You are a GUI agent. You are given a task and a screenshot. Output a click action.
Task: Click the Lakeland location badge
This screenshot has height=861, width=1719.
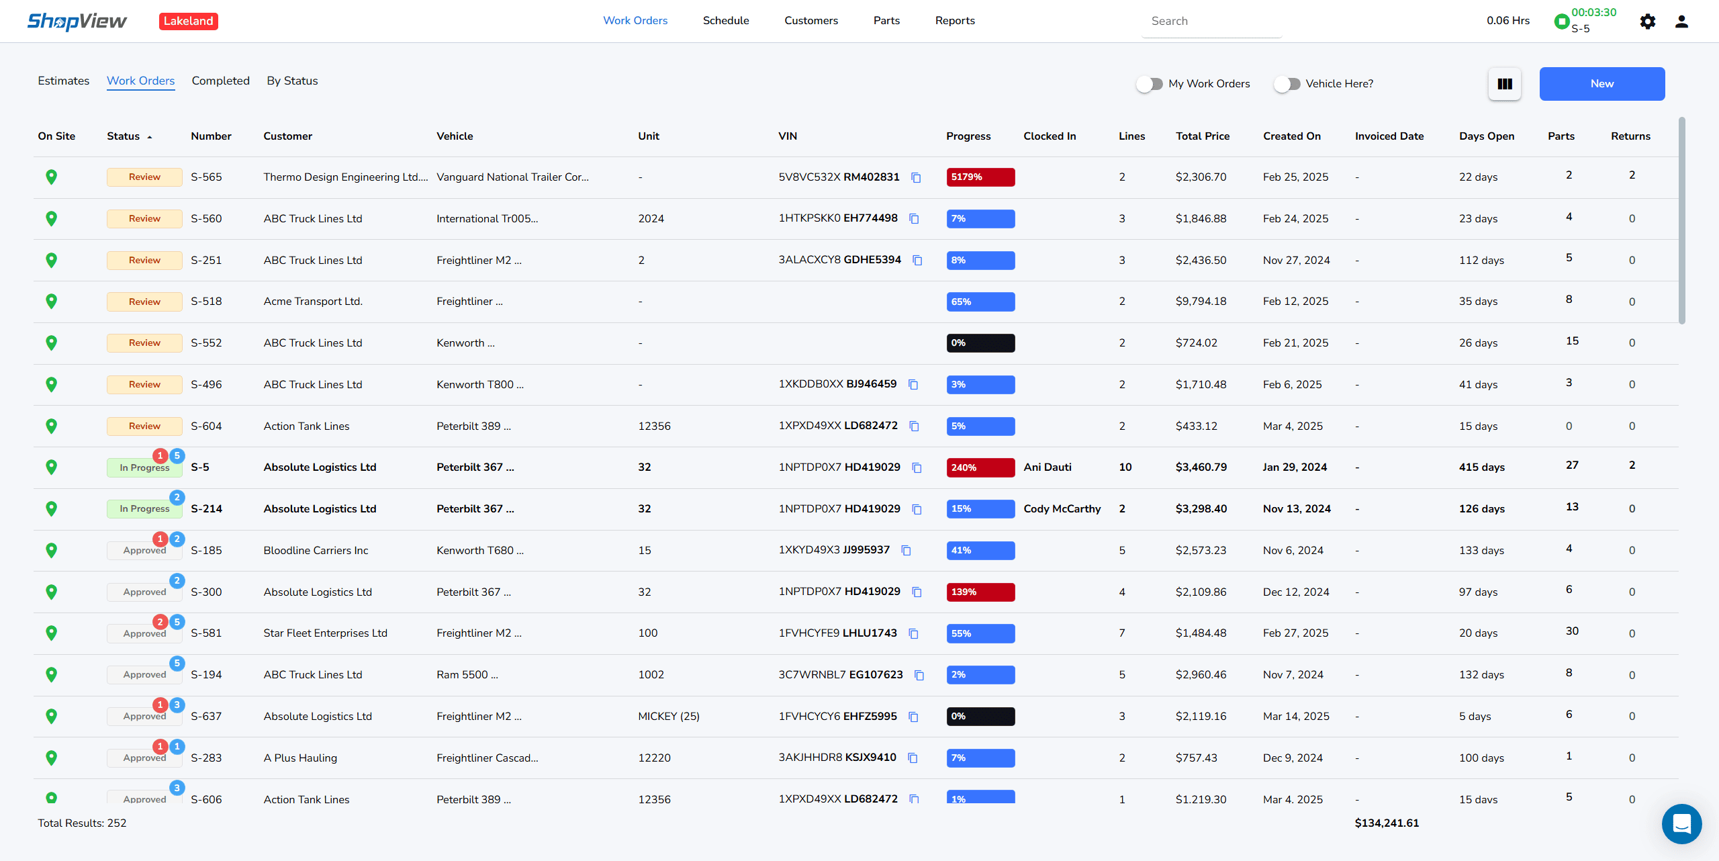[188, 21]
